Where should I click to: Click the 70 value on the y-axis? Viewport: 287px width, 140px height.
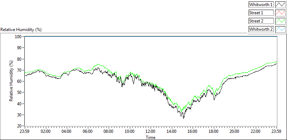pos(20,70)
